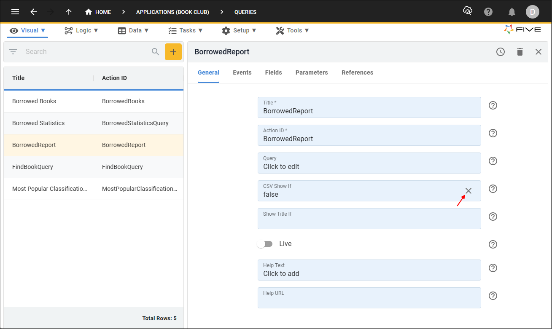Screen dimensions: 552x329
Task: Switch to the Fields tab
Action: (274, 72)
